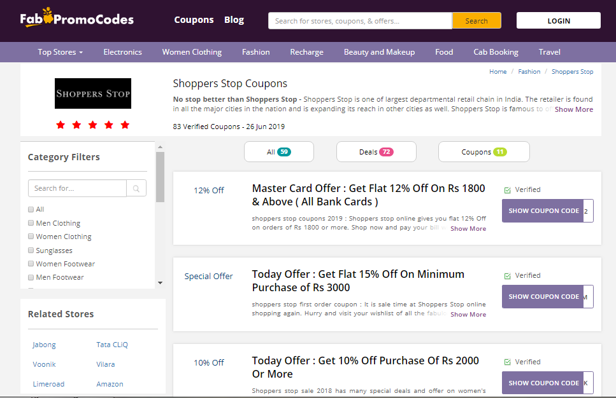Select the Deals 72 tab
616x398 pixels.
tap(376, 152)
